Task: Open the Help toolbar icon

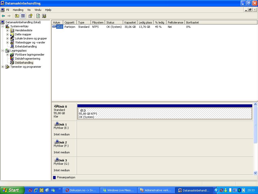Action: (x=30, y=16)
